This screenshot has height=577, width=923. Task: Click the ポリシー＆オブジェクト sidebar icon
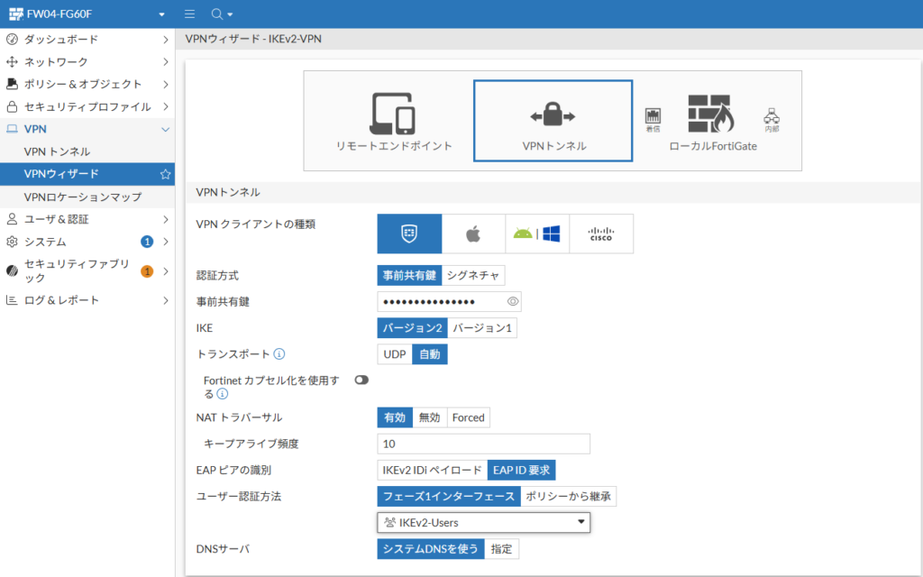click(x=12, y=84)
